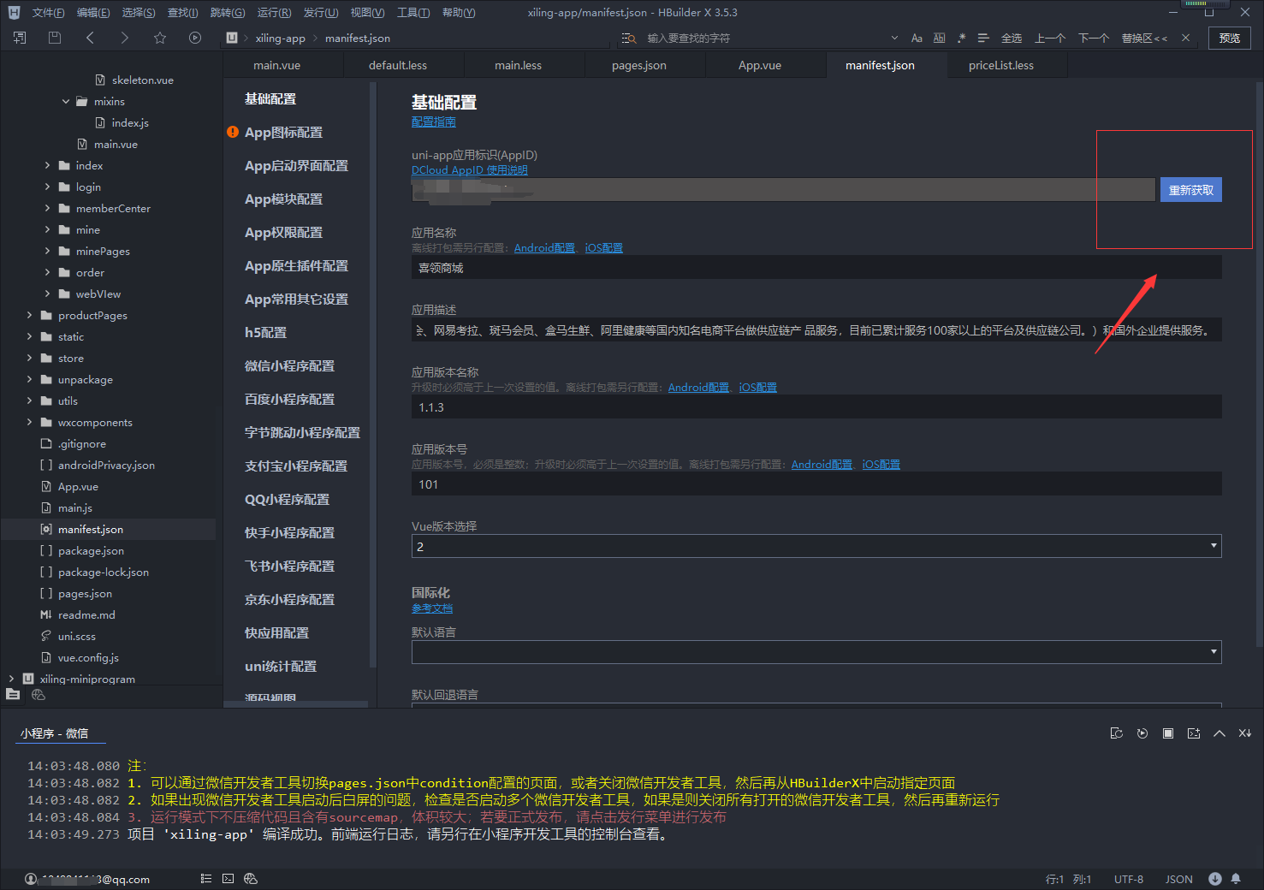
Task: Click the 重新获取 button
Action: [x=1191, y=190]
